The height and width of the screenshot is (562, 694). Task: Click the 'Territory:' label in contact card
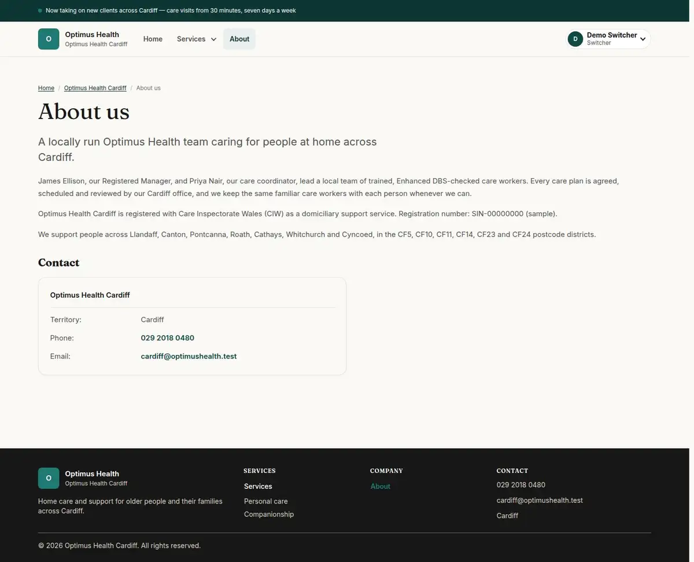tap(66, 319)
